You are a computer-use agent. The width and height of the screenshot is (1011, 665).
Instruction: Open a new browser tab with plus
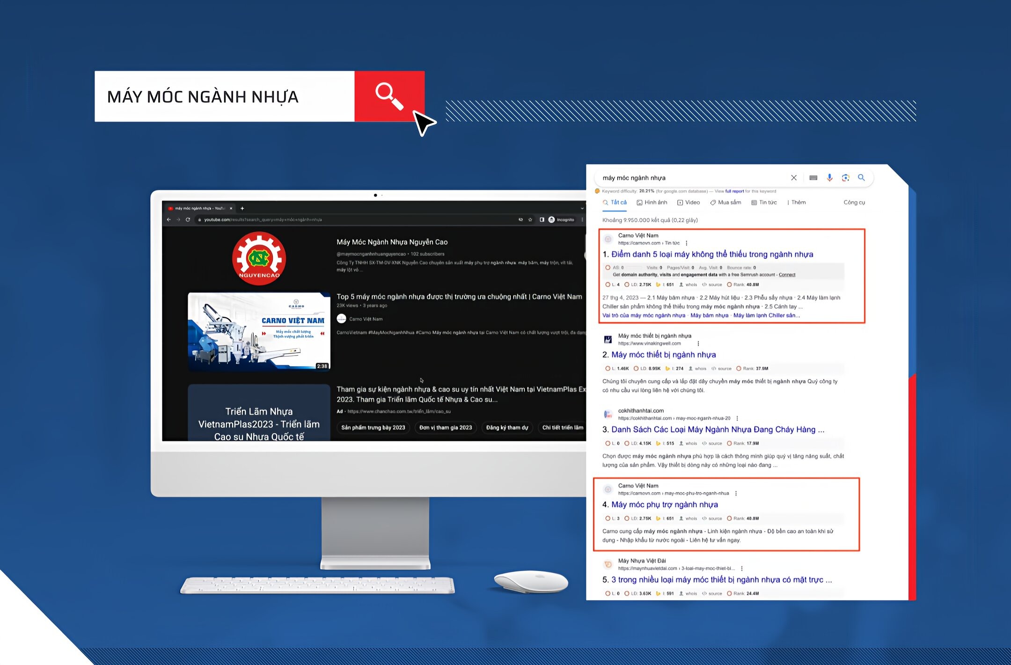[x=242, y=208]
